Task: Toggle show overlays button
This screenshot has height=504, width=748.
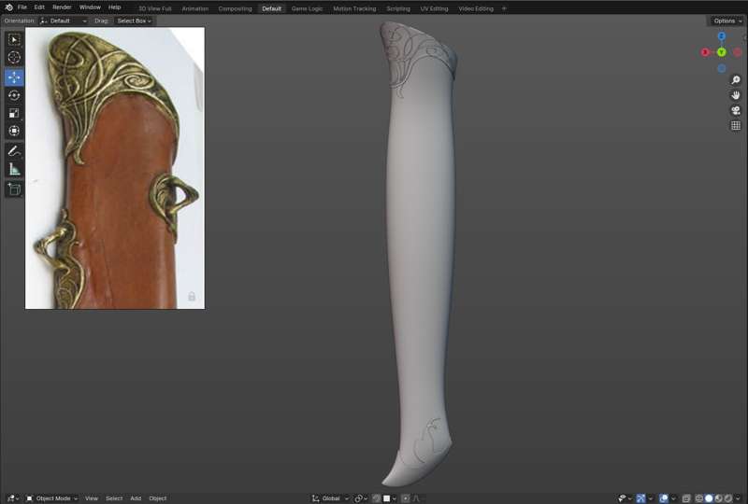Action: point(664,498)
